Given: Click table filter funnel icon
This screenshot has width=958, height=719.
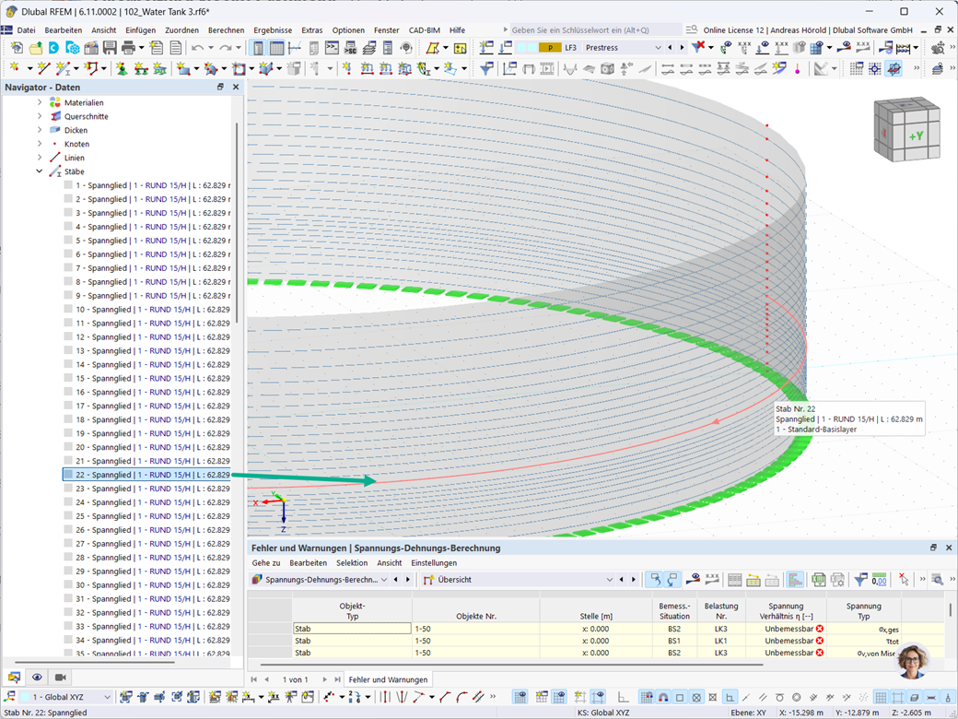Looking at the screenshot, I should (x=860, y=580).
